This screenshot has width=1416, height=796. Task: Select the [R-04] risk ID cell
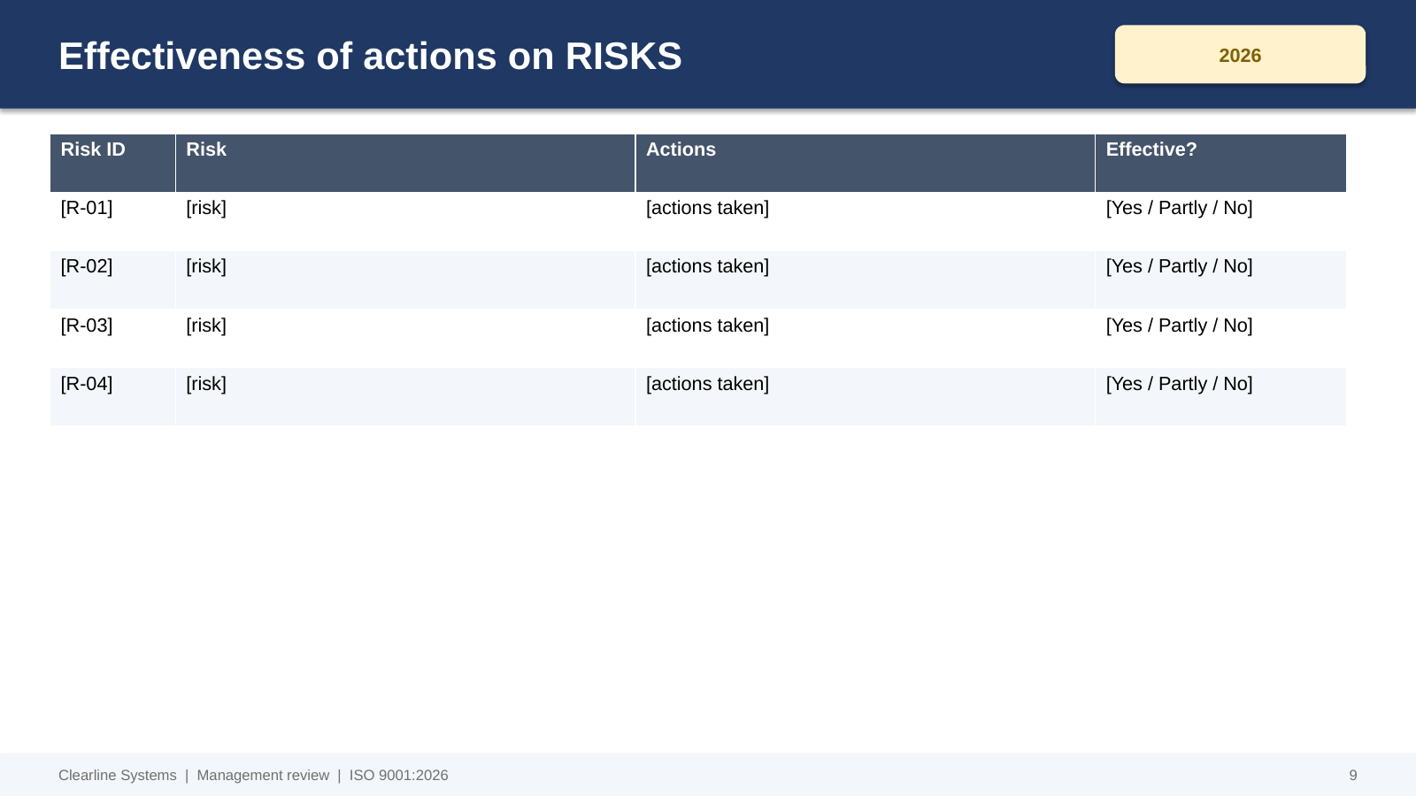coord(112,396)
